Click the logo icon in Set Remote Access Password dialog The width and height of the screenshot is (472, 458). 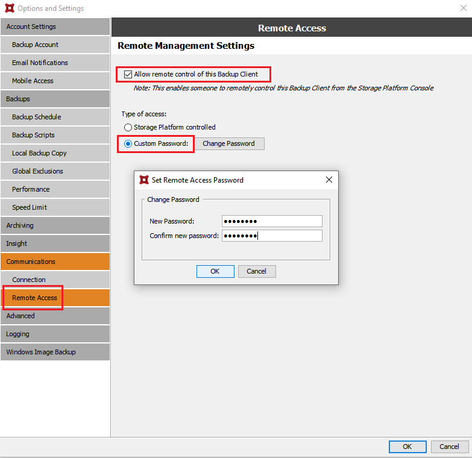coord(144,180)
